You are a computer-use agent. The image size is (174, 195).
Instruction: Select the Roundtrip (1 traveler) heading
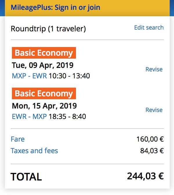point(48,29)
